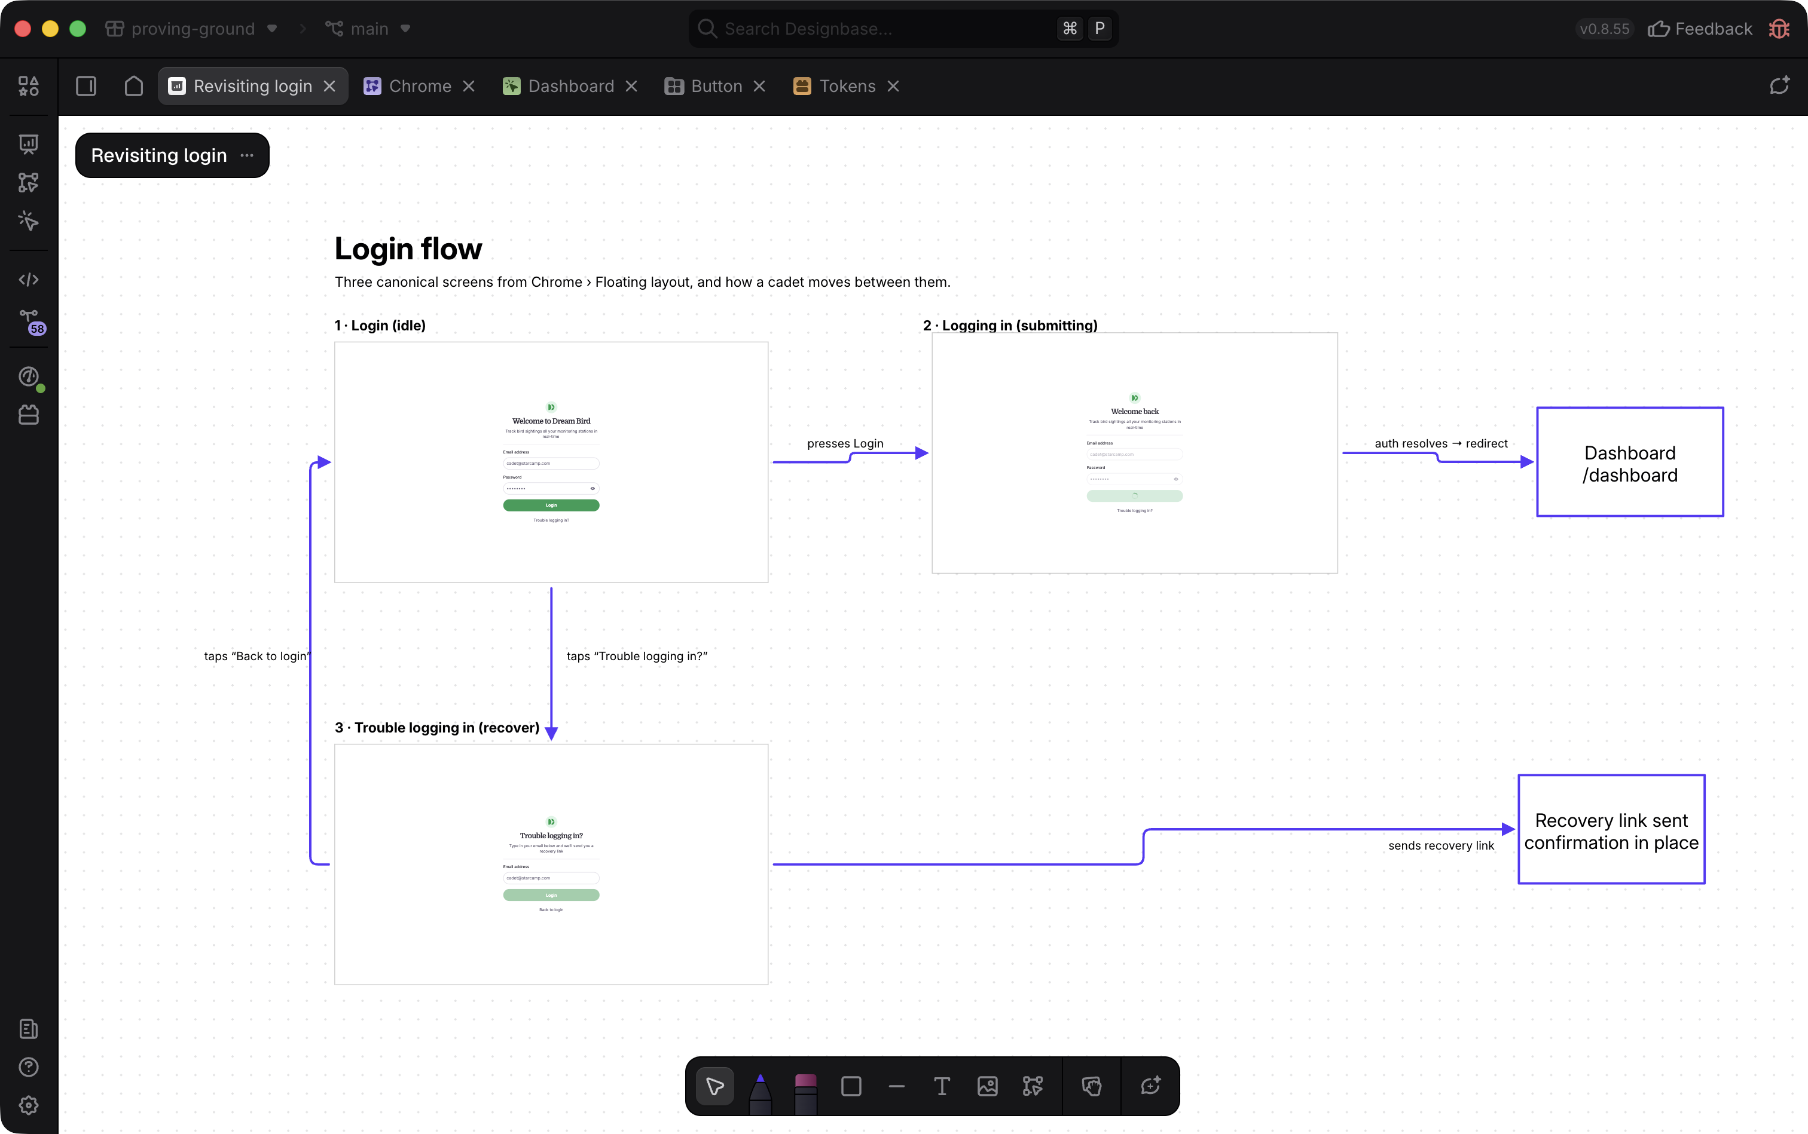Toggle the side panel visibility
The image size is (1808, 1134).
point(86,86)
